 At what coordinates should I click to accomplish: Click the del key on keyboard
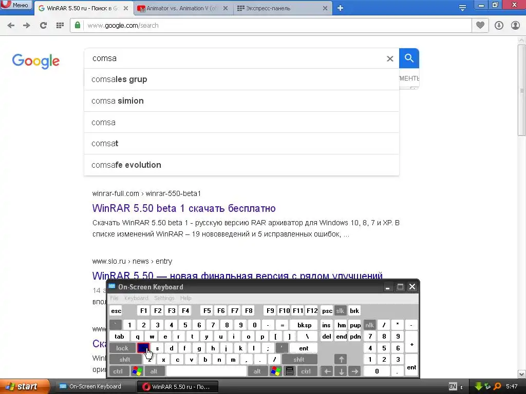pyautogui.click(x=326, y=337)
